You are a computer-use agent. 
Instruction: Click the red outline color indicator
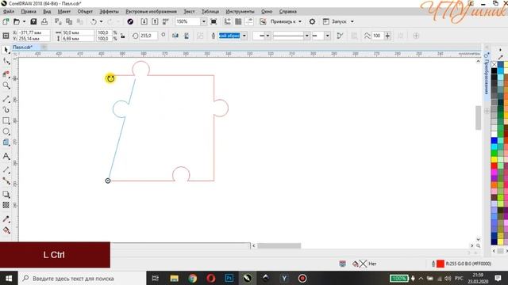441,264
